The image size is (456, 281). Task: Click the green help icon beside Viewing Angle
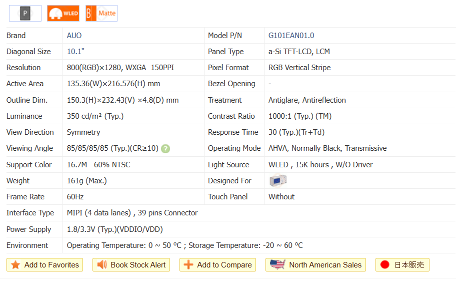[165, 149]
